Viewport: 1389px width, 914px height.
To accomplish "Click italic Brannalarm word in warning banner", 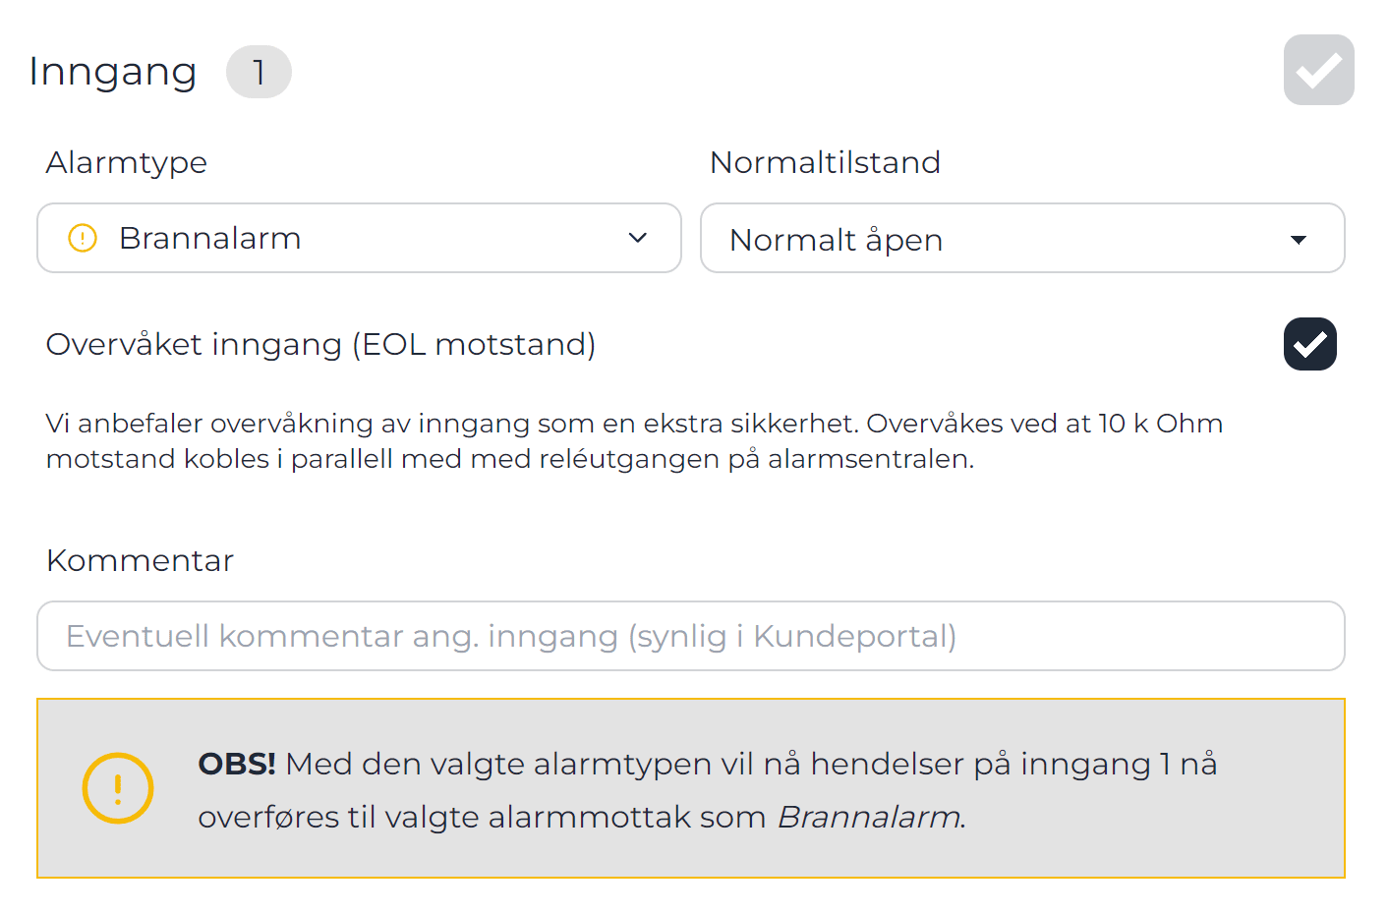I will [869, 817].
